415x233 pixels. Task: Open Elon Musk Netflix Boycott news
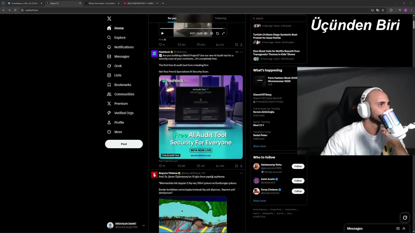[x=277, y=53]
